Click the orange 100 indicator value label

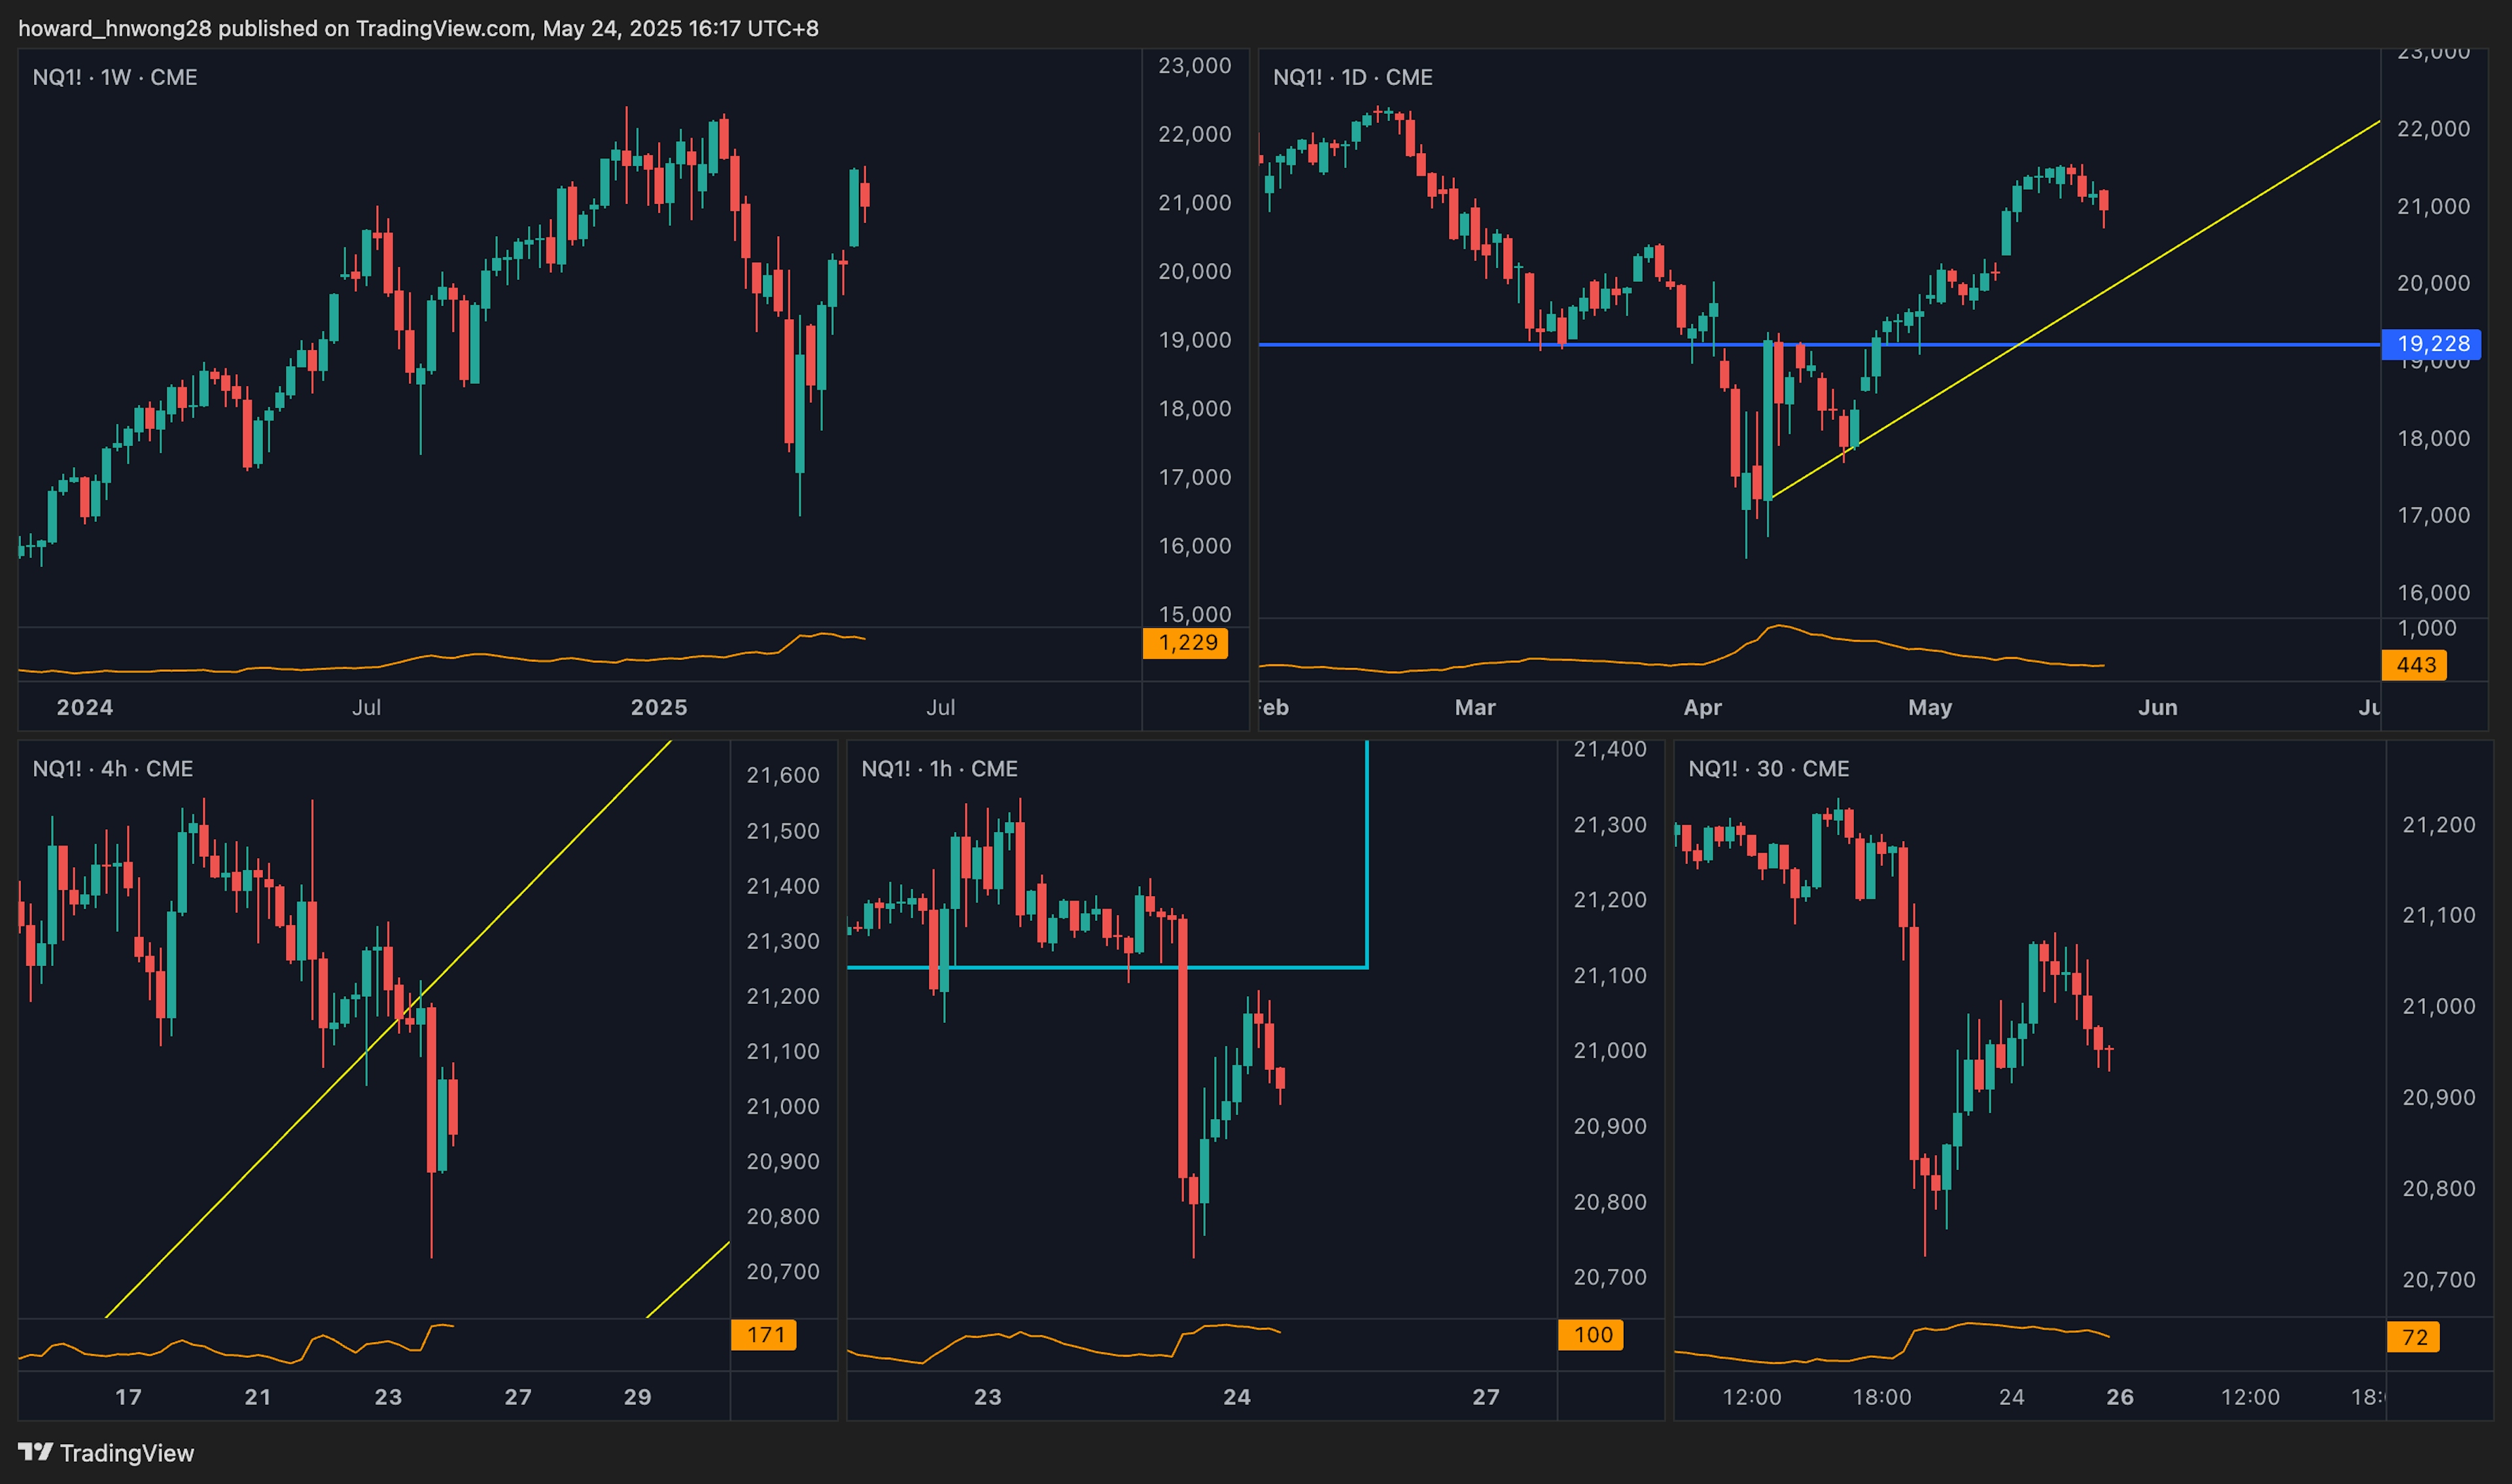(x=1591, y=1334)
